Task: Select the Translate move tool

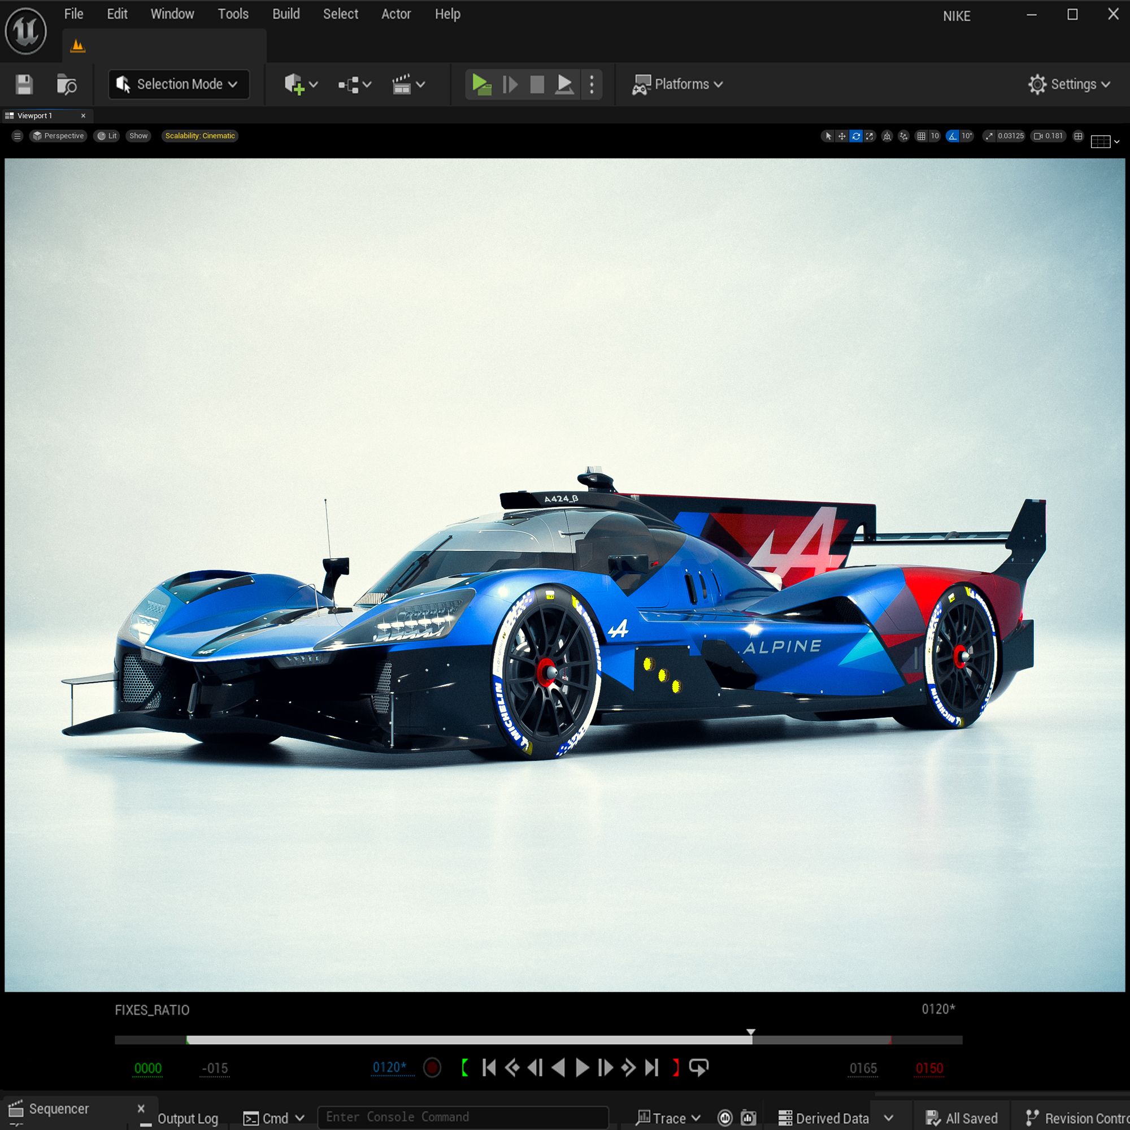Action: [842, 136]
